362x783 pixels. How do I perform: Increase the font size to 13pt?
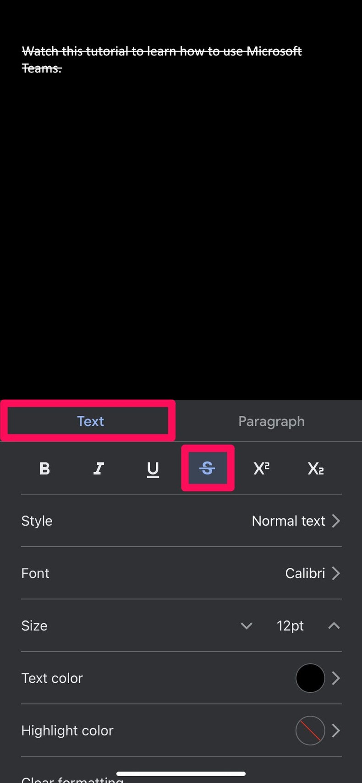tap(334, 625)
